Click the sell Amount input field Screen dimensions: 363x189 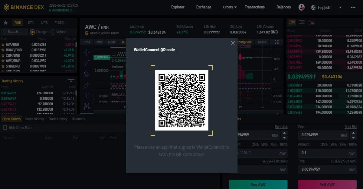coord(327,153)
